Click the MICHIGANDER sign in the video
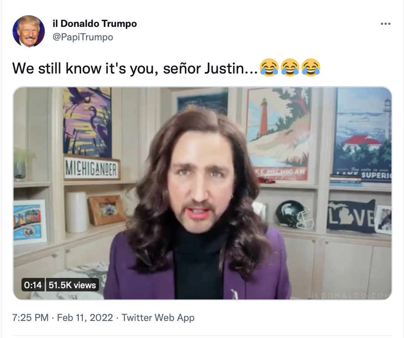Screen dimensions: 404x338 click(x=92, y=169)
